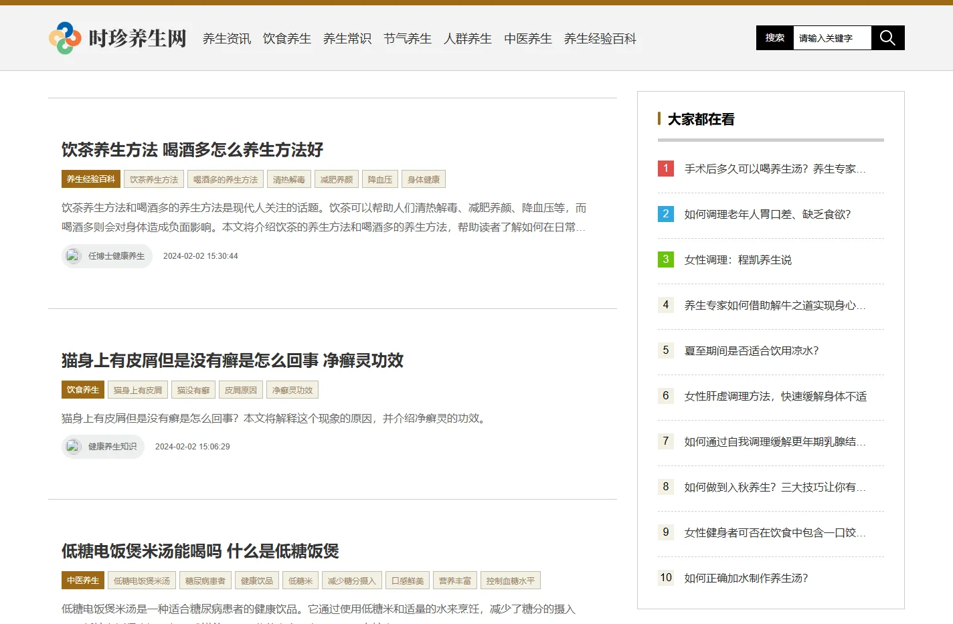Open article 猫身上有皮屑但是没有癣是怎么回事
The width and height of the screenshot is (953, 624).
tap(232, 360)
